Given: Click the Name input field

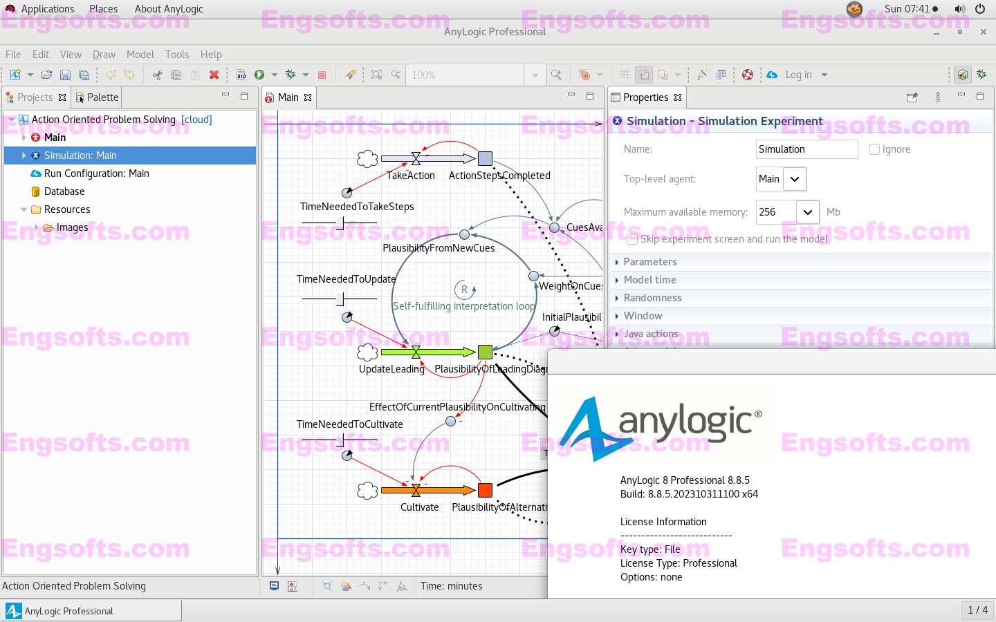Looking at the screenshot, I should click(x=807, y=149).
